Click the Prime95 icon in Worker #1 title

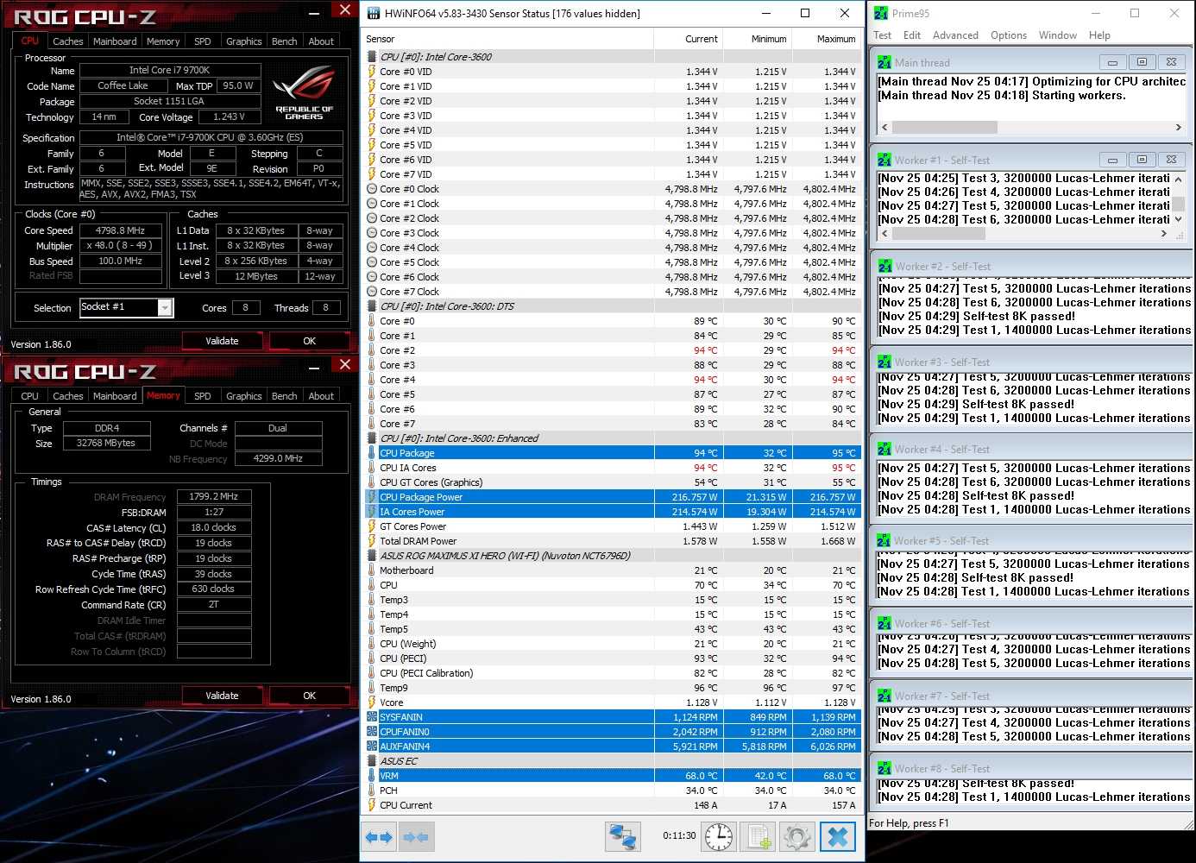click(884, 161)
